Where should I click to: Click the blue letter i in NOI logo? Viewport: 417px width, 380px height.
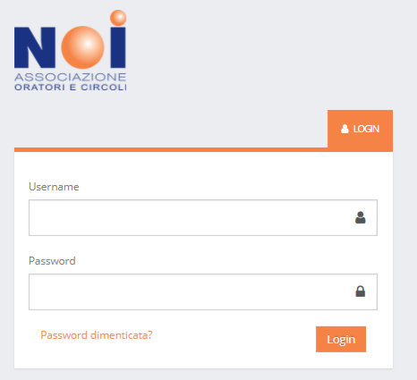[x=118, y=47]
